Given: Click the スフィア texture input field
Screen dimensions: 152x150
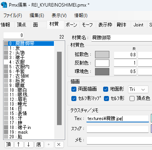Looking at the screenshot, I should (x=117, y=129).
